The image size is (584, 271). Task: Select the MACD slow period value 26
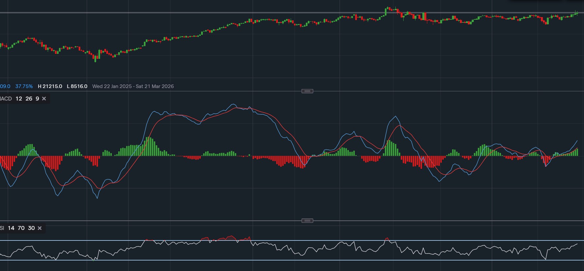coord(29,99)
